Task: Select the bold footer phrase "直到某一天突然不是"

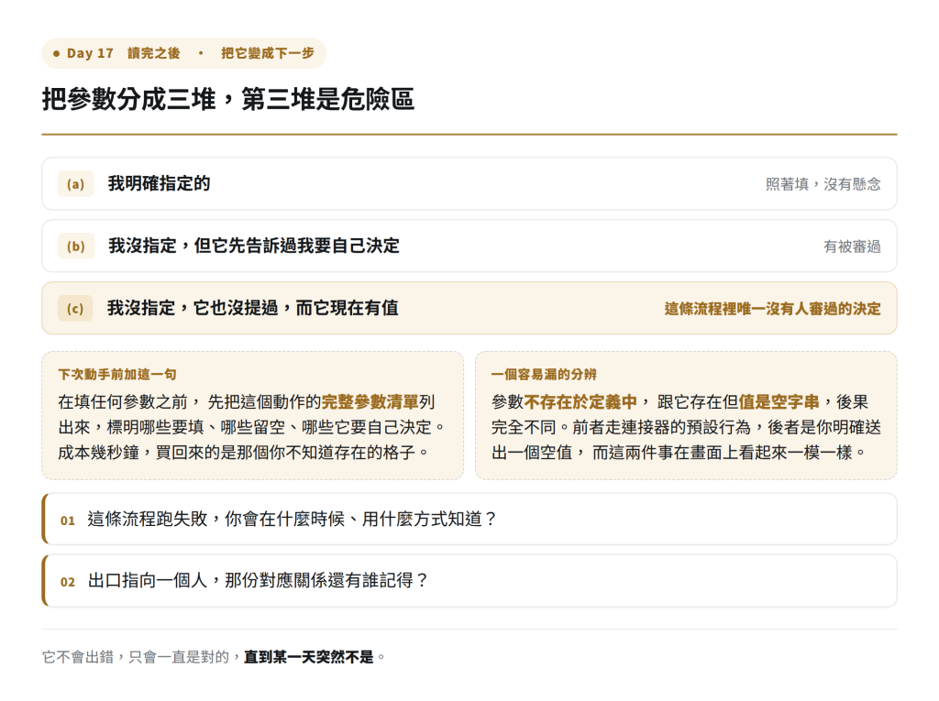Action: tap(308, 657)
